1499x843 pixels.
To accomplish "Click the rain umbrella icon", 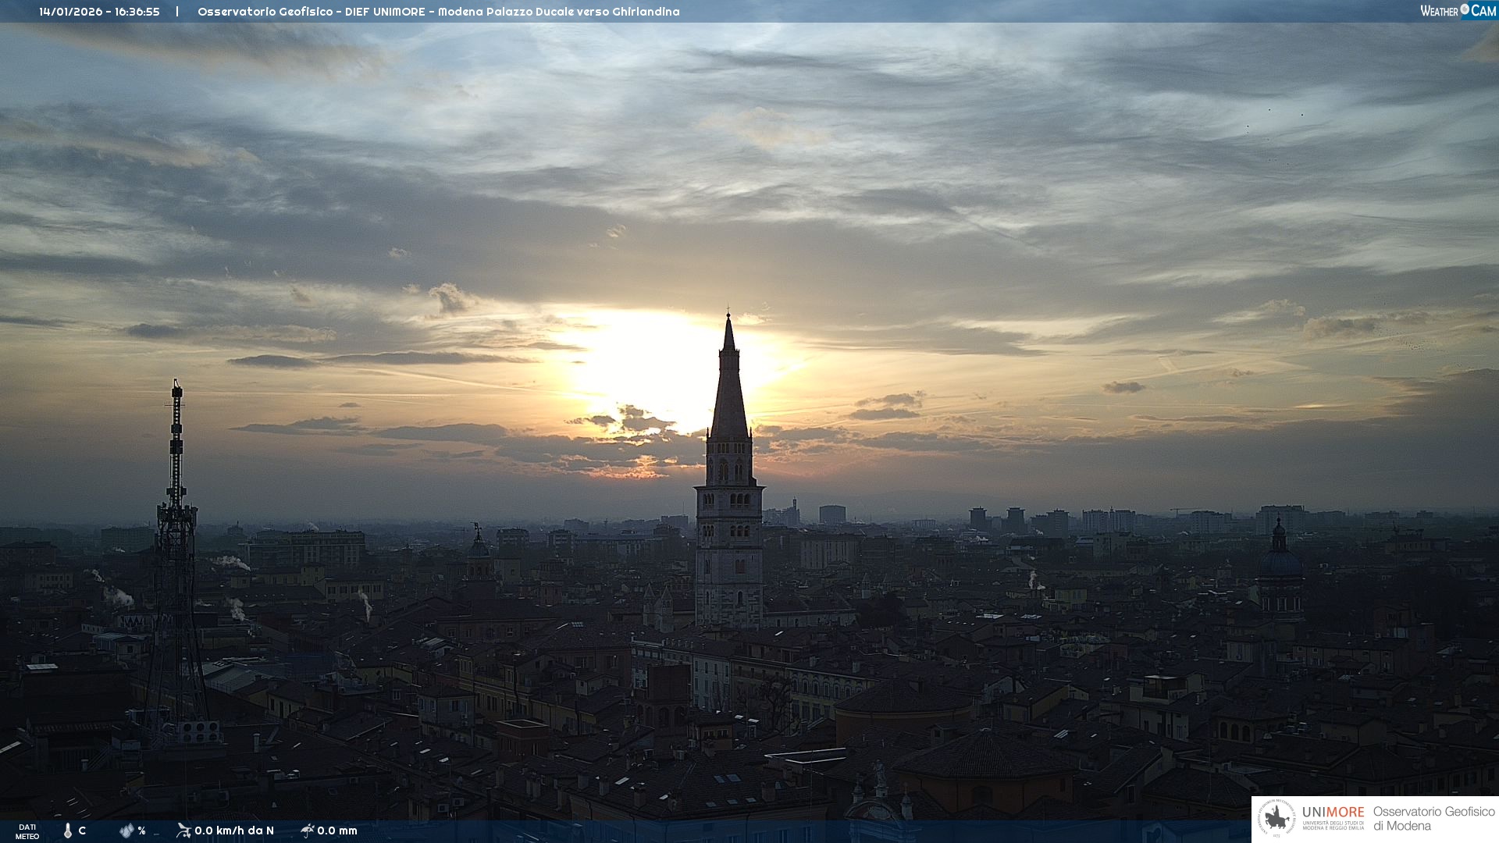I will click(307, 831).
